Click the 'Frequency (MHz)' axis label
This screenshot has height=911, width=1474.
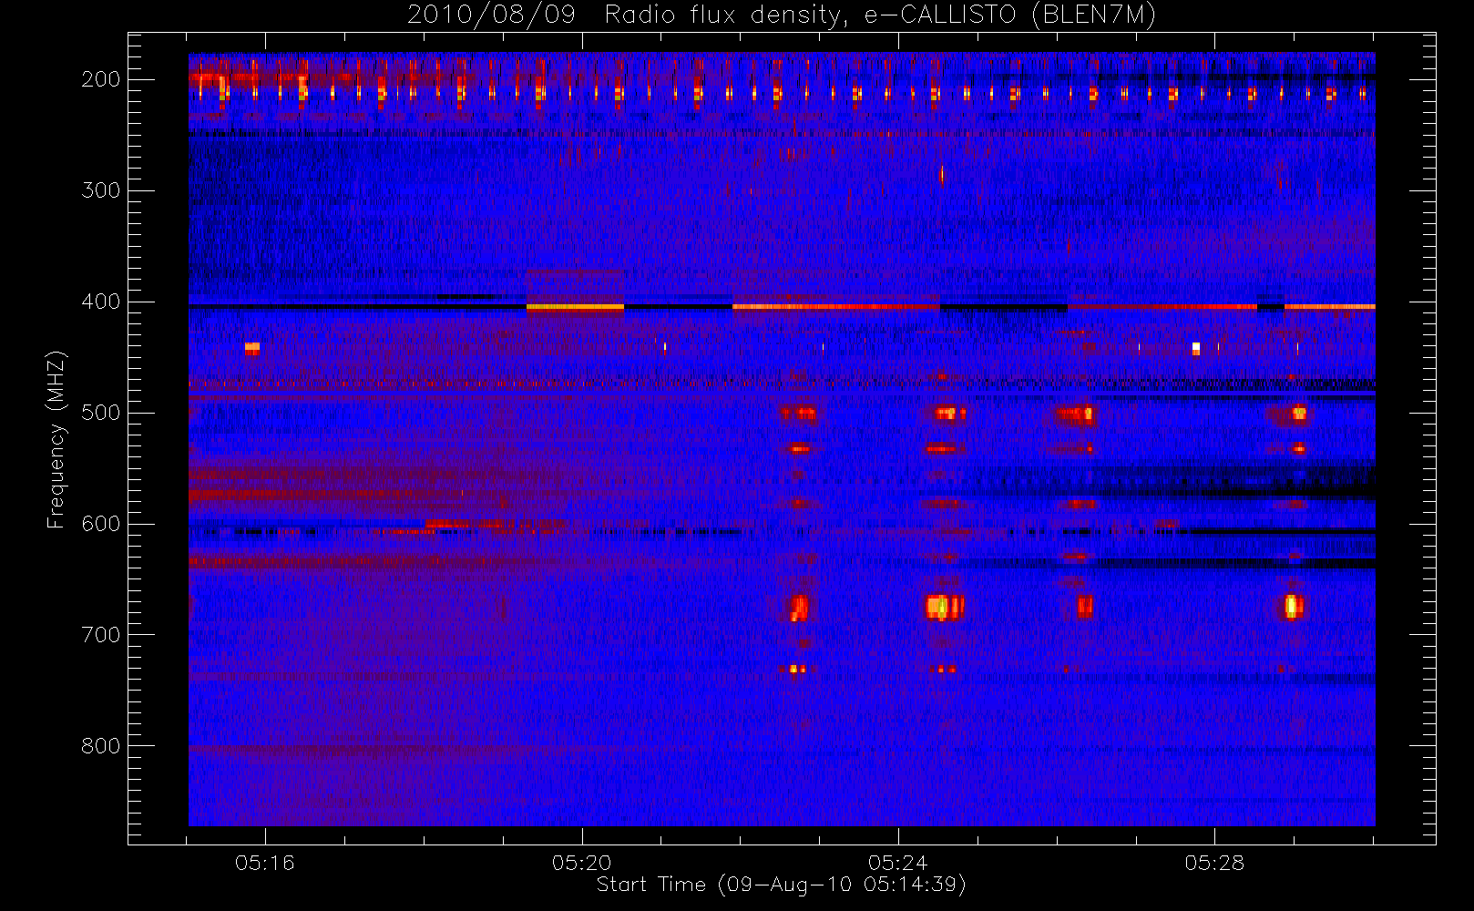(x=56, y=439)
